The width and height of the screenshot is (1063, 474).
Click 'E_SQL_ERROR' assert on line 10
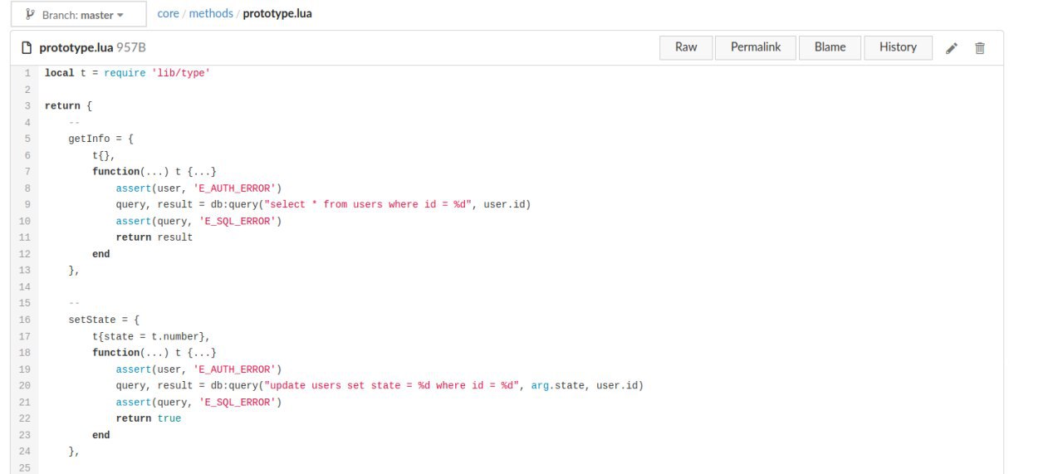199,221
